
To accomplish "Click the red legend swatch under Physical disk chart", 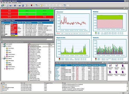I will [x=59, y=59].
